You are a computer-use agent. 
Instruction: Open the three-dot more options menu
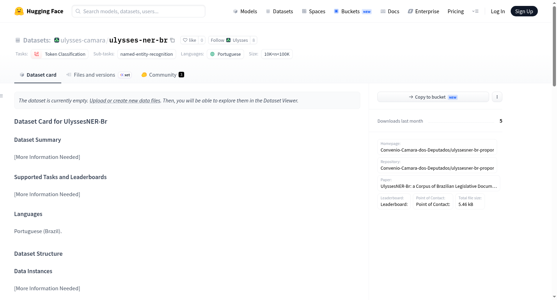(x=497, y=97)
